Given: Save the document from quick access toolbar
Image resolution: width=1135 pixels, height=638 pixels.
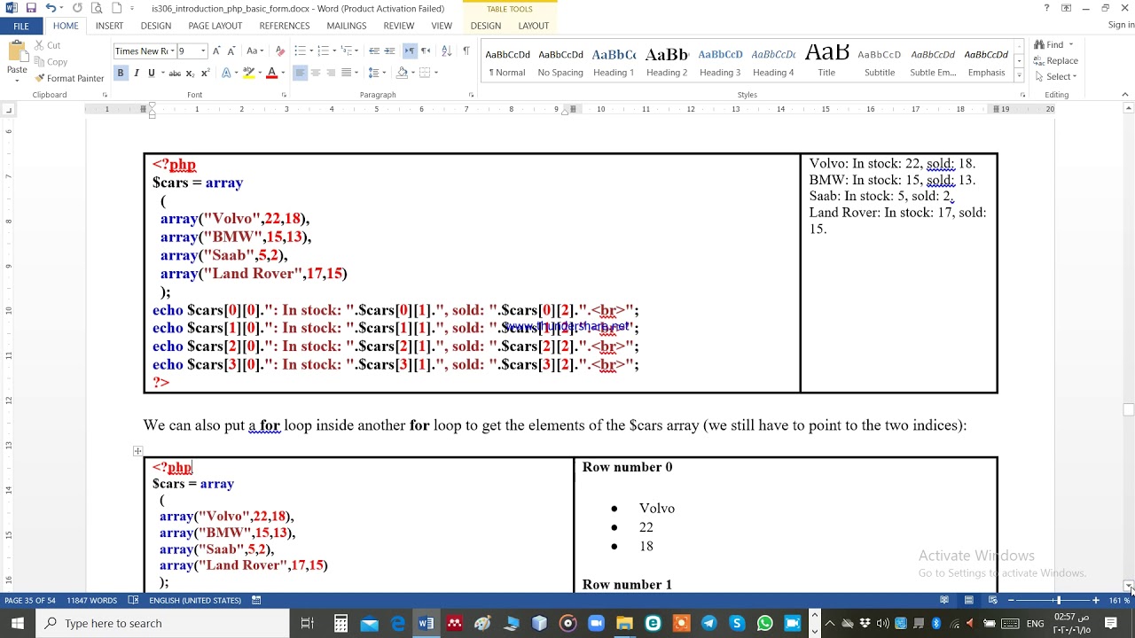Looking at the screenshot, I should (x=31, y=8).
